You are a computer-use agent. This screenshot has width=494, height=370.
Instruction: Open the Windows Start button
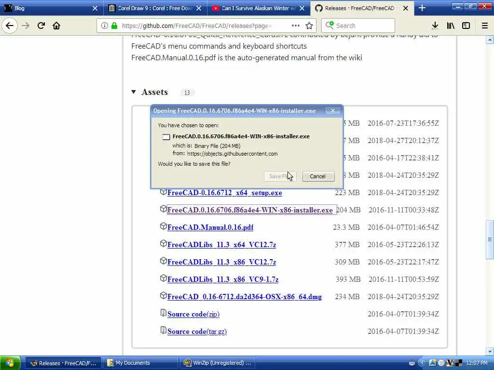click(x=10, y=363)
